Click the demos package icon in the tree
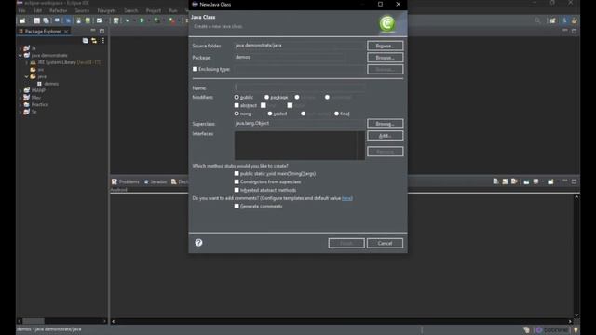This screenshot has height=335, width=596. coord(39,84)
